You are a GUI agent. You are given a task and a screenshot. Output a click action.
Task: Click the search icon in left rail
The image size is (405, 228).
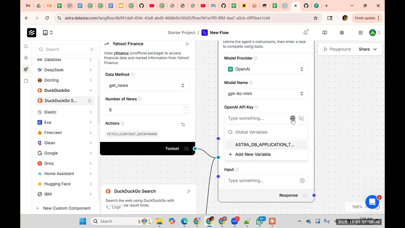(26, 47)
